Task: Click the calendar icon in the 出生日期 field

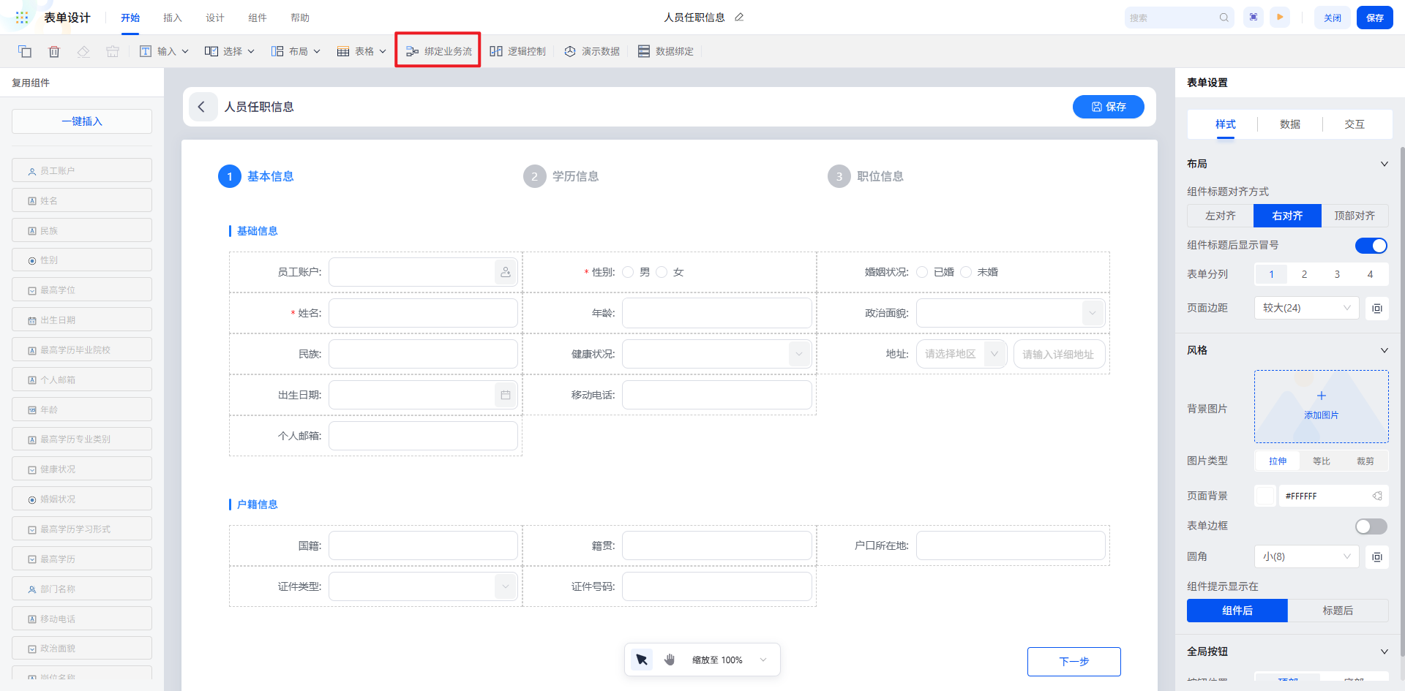Action: (506, 395)
